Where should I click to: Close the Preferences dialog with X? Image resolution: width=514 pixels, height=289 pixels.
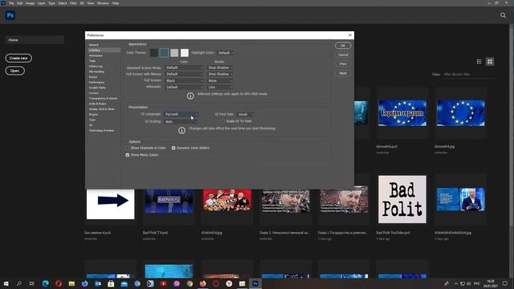[x=350, y=35]
